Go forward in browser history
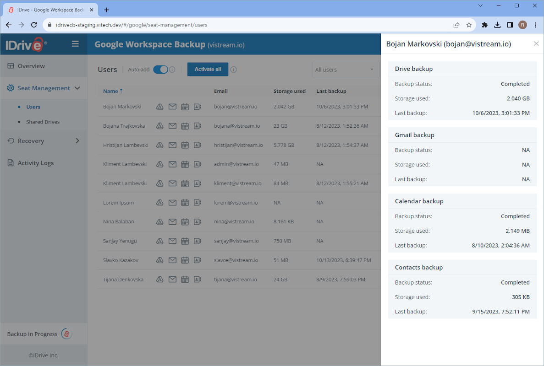This screenshot has width=544, height=366. click(21, 25)
